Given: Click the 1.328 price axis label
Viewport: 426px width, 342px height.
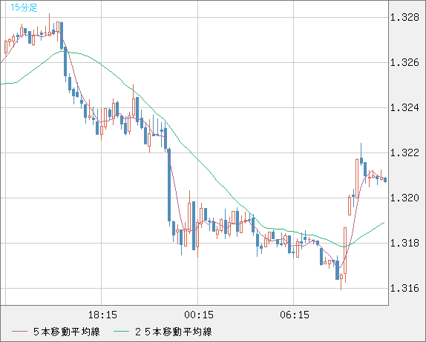Looking at the screenshot, I should pos(404,18).
